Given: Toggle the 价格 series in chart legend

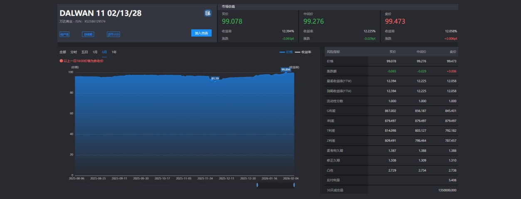Looking at the screenshot, I should tap(286, 52).
